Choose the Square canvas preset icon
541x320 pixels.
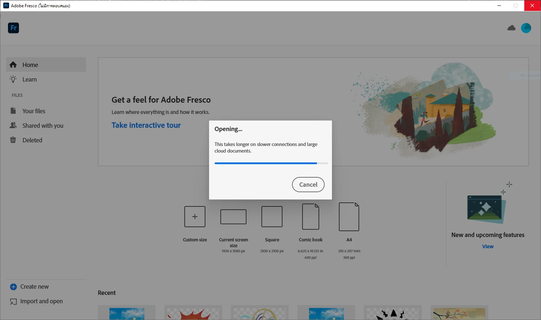click(x=272, y=217)
